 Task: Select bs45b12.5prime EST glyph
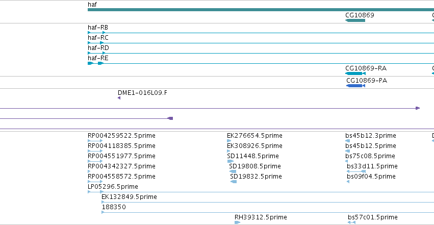tap(348, 151)
